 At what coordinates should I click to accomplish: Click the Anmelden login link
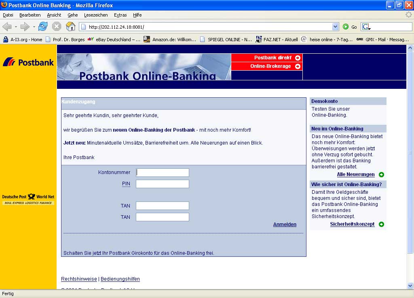285,225
